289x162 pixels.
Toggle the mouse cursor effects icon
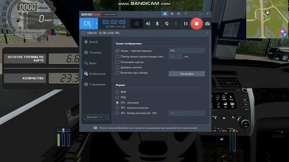click(x=167, y=24)
